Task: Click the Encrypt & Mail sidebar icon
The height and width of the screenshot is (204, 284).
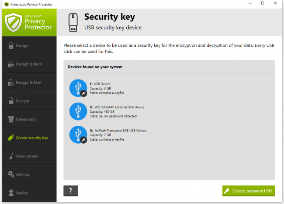Action: [10, 83]
